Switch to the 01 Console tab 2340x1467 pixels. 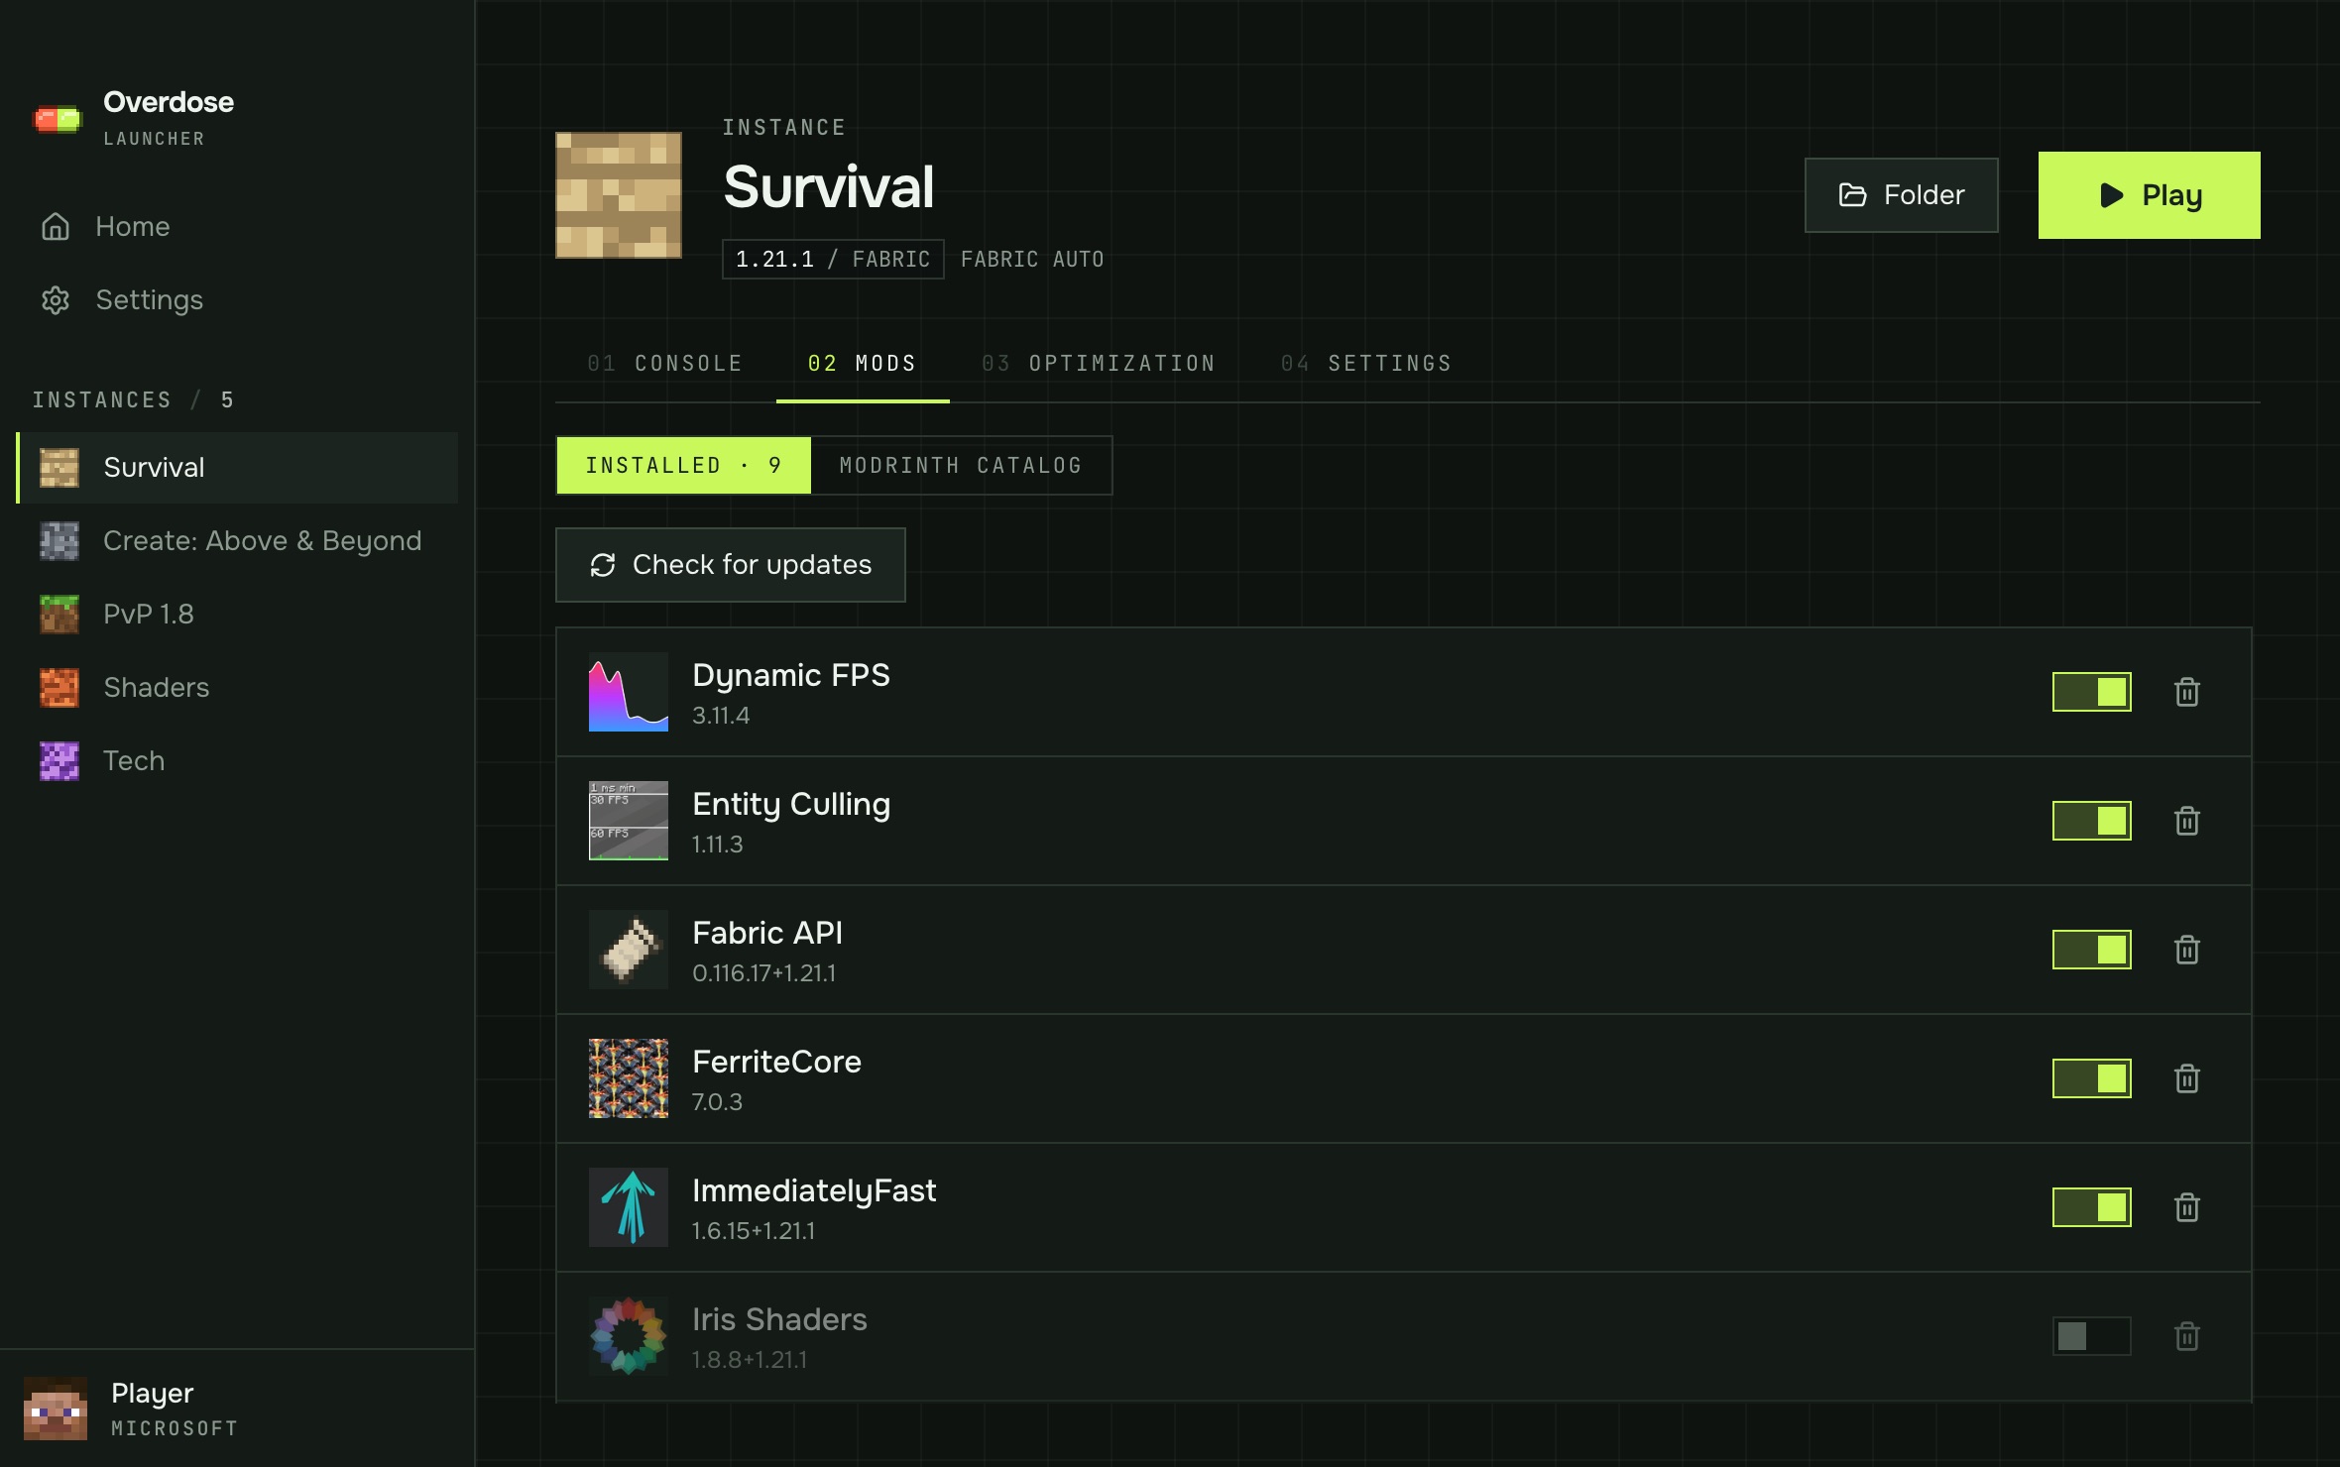tap(665, 364)
